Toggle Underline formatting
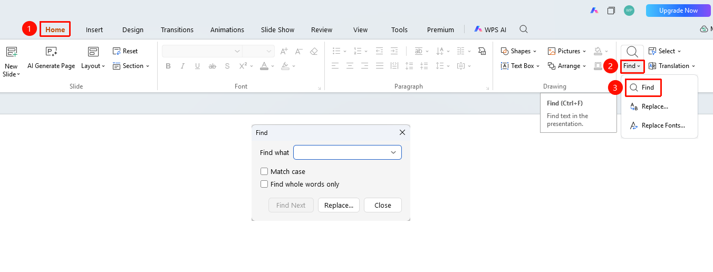Viewport: 713px width, 272px height. 198,66
